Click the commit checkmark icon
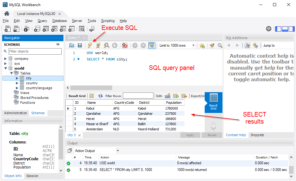Viewport: 296px width, 181px height. pyautogui.click(x=135, y=45)
